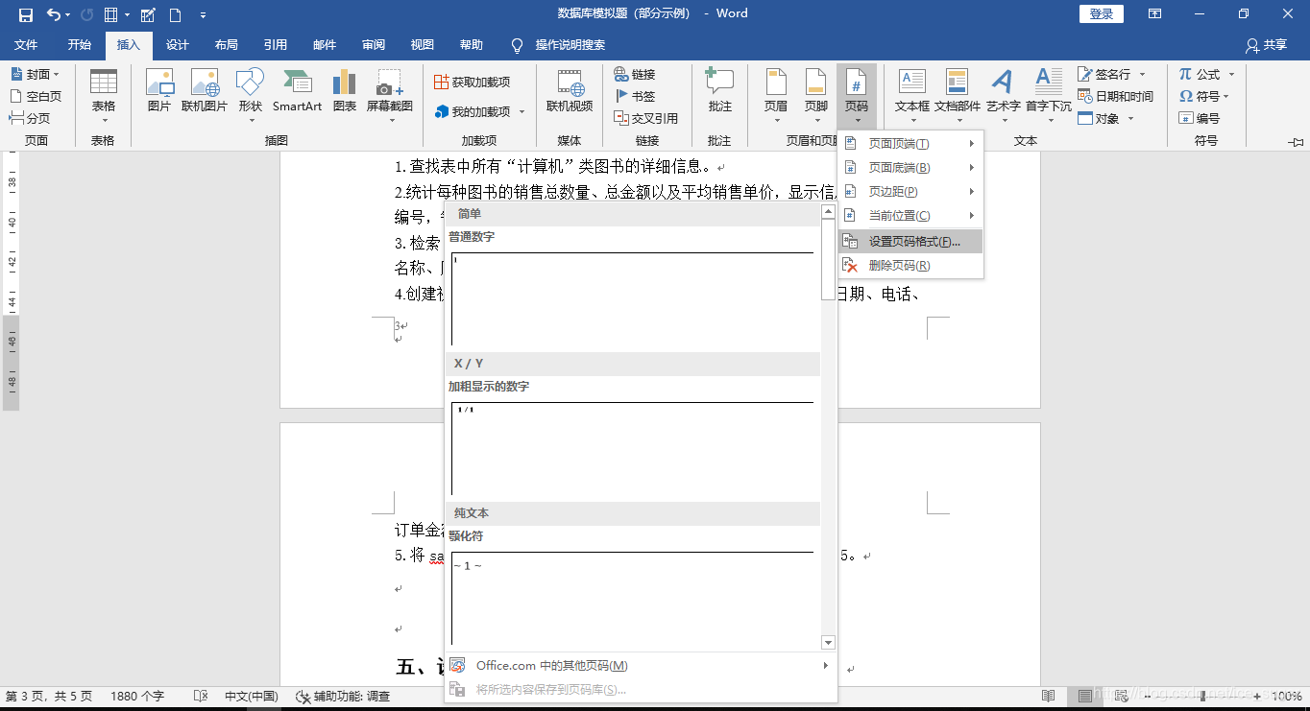Screen dimensions: 1310x711
Task: Click the Share (共享) button
Action: click(x=1266, y=45)
